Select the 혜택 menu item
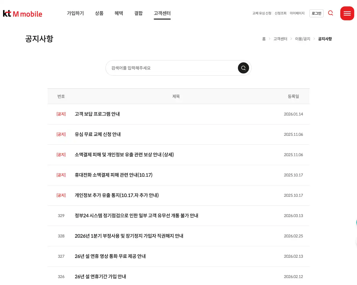357x285 pixels. [x=119, y=13]
